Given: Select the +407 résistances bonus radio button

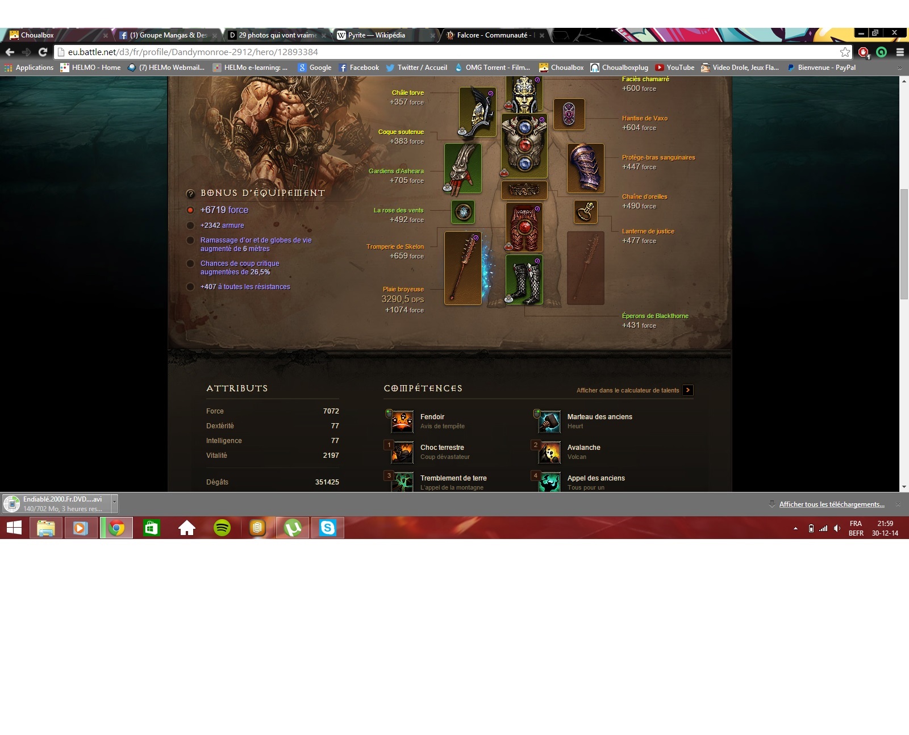Looking at the screenshot, I should (x=190, y=287).
